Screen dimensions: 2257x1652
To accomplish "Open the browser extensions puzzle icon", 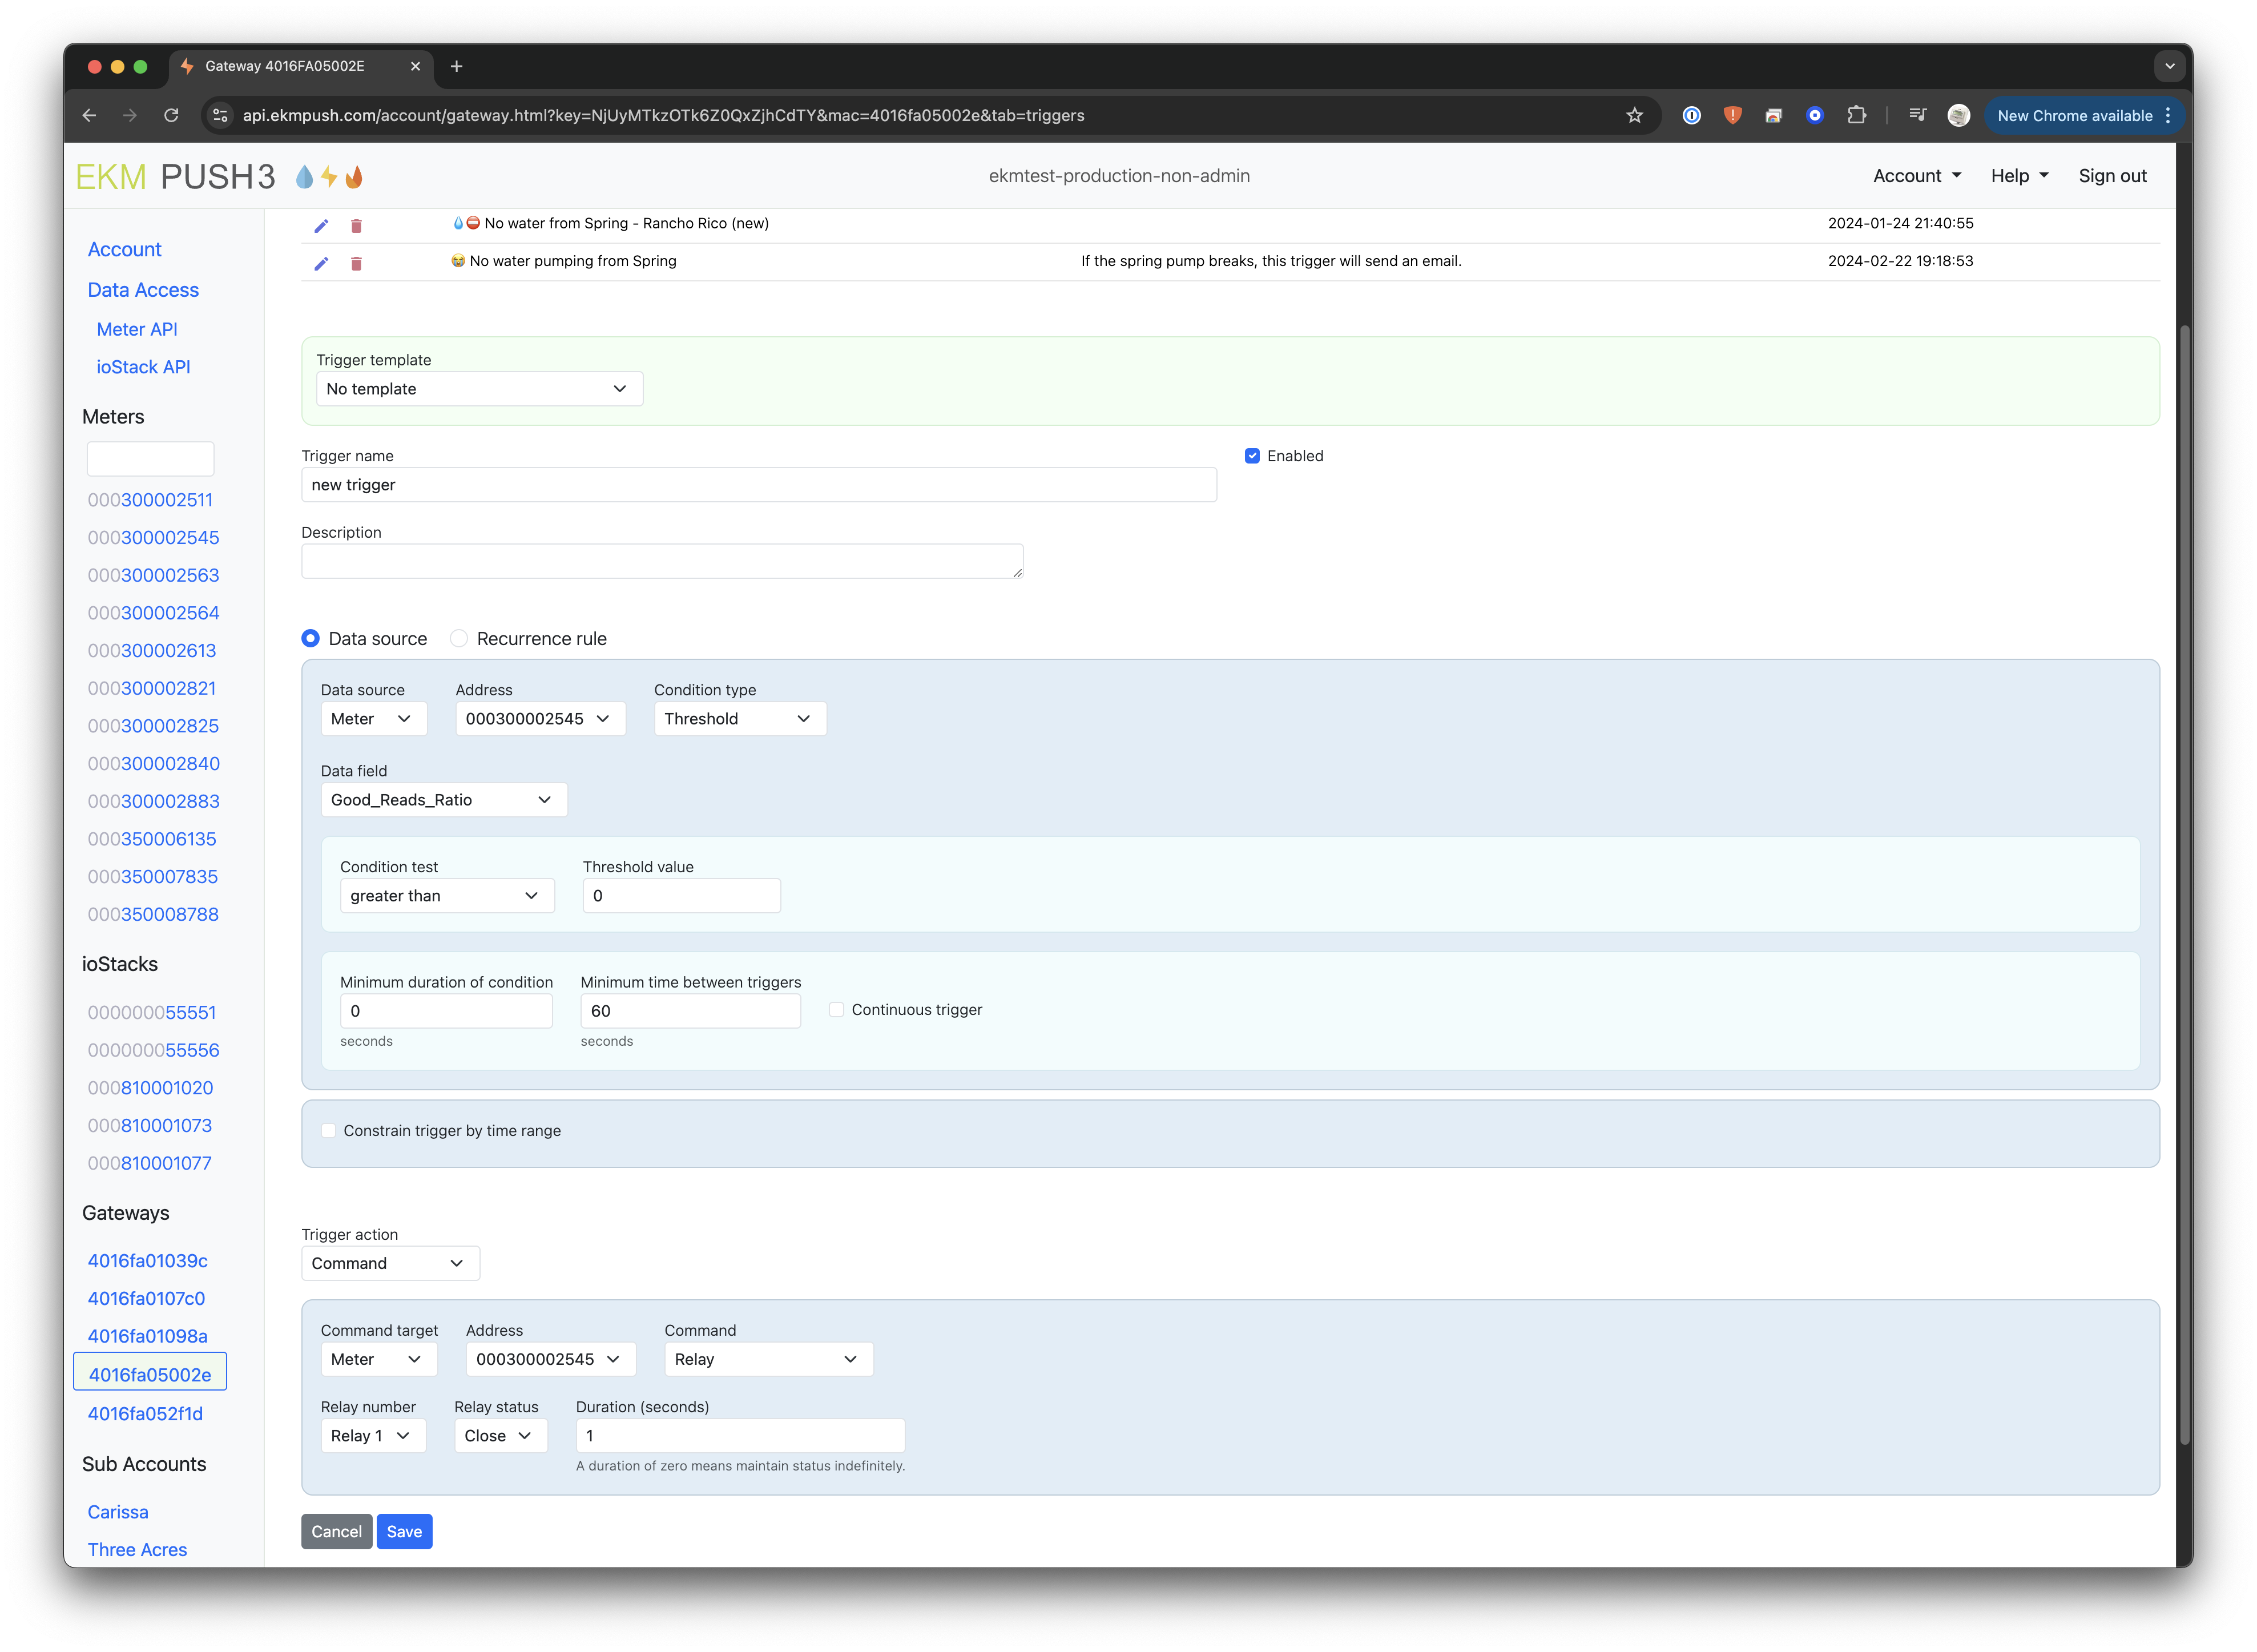I will (1856, 116).
